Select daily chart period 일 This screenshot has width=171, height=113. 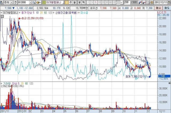(x=66, y=2)
